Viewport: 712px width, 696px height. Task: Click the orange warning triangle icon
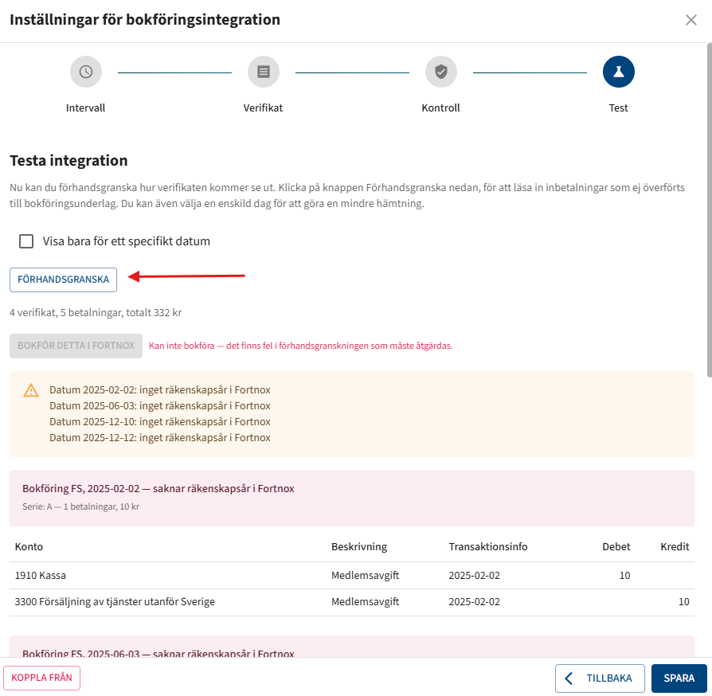pyautogui.click(x=31, y=390)
